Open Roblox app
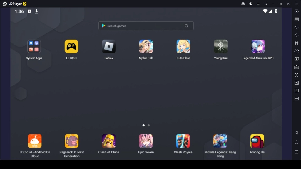 (x=109, y=46)
